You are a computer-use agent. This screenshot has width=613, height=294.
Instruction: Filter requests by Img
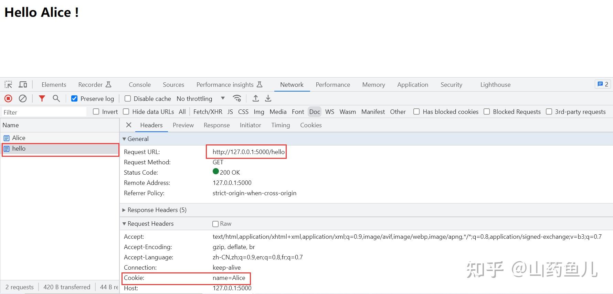tap(259, 112)
